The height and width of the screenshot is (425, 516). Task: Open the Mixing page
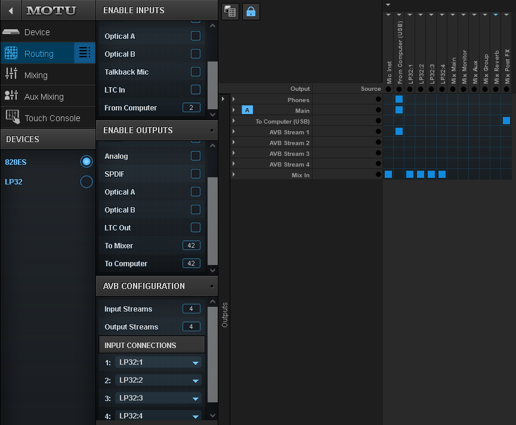point(48,75)
